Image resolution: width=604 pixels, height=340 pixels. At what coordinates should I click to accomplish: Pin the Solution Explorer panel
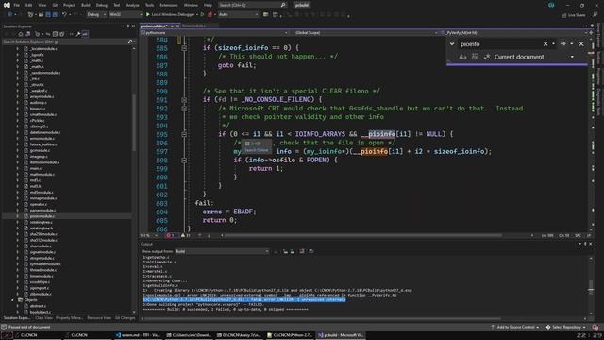(x=128, y=26)
